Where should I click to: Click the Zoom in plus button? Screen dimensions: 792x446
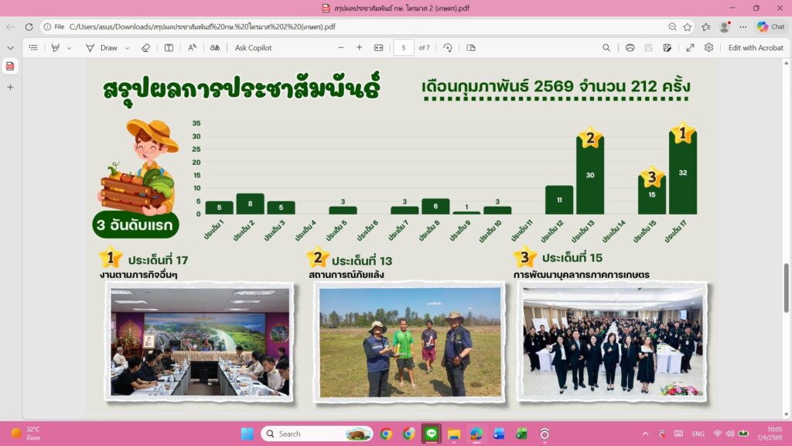359,48
